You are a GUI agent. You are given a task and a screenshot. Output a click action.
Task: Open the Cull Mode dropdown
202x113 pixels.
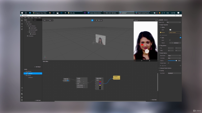pos(174,58)
